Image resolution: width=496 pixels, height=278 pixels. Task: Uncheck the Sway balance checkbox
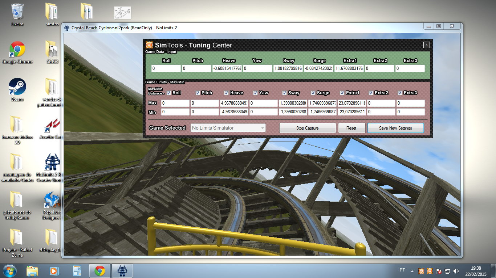pos(284,93)
